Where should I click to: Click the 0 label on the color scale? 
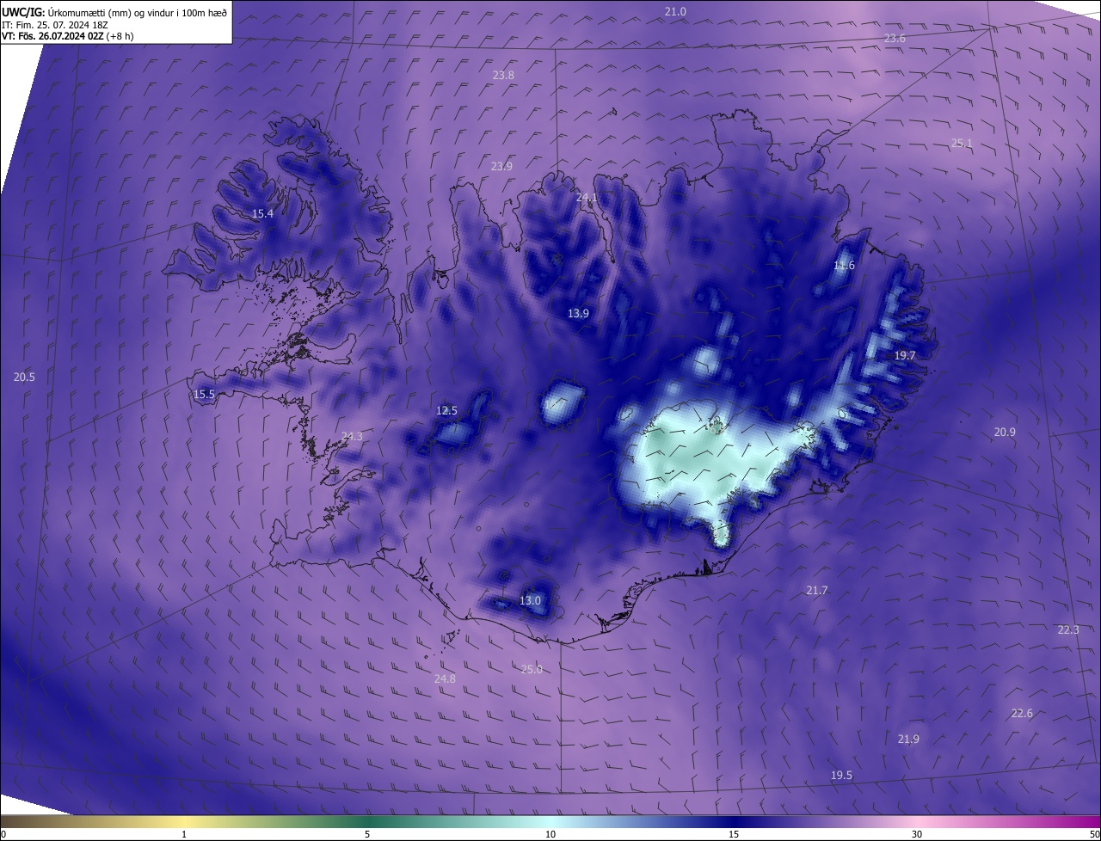point(3,834)
